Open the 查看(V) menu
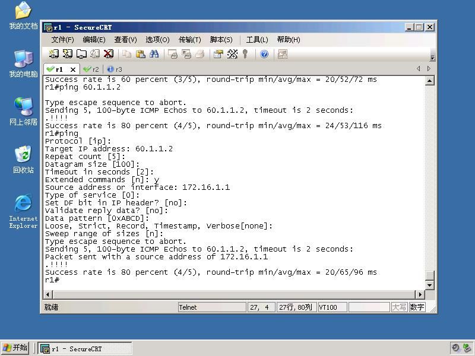The height and width of the screenshot is (356, 475). 125,40
